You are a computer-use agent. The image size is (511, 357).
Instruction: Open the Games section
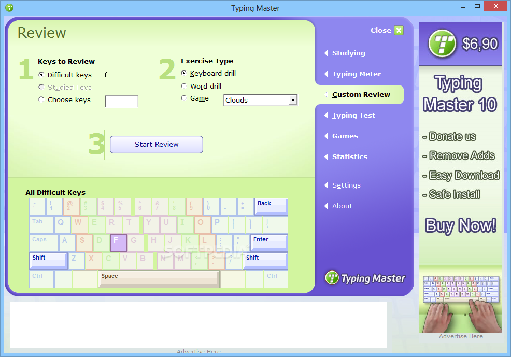coord(345,136)
